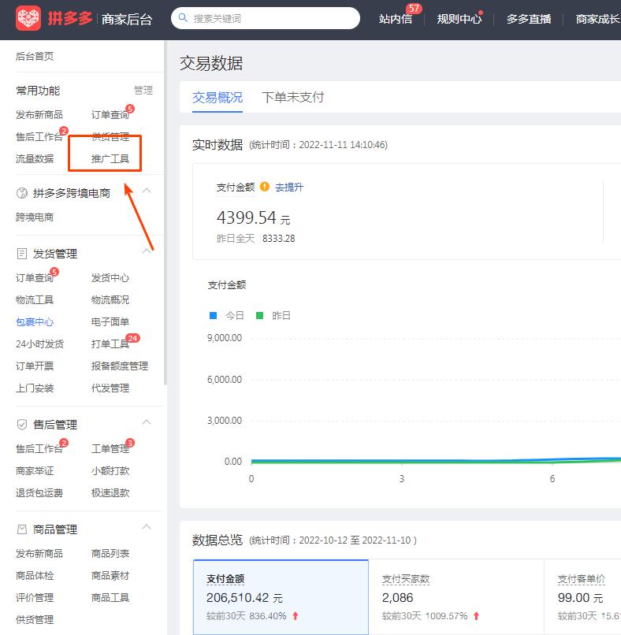The image size is (621, 635).
Task: Open 商品体检
Action: (x=35, y=575)
